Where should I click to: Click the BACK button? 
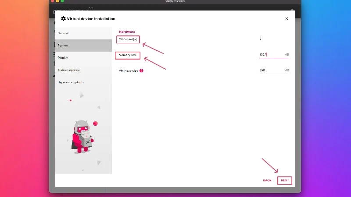coord(267,180)
